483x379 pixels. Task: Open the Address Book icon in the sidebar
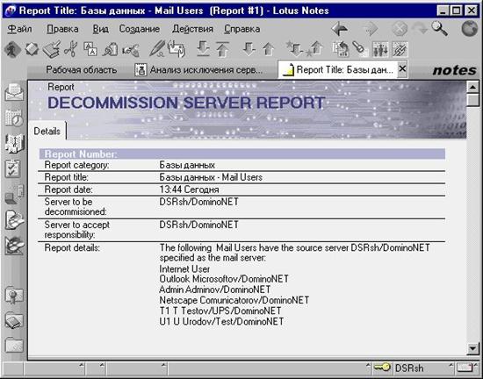14,143
